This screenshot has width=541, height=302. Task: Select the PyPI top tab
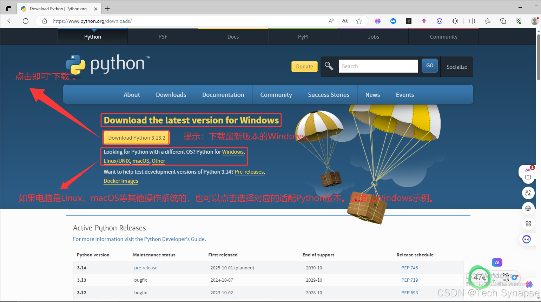pos(303,36)
